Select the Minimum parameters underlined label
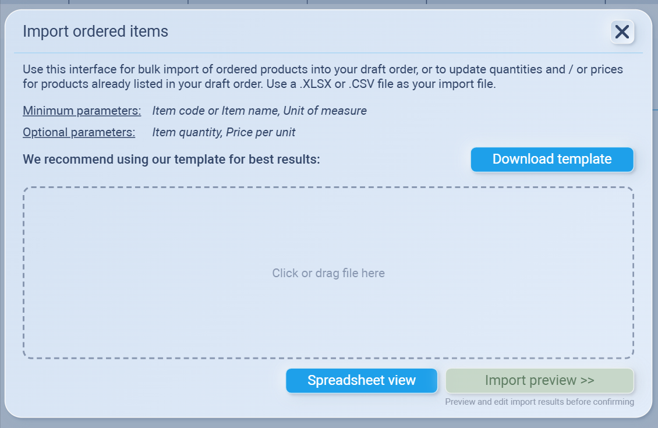 coord(82,111)
